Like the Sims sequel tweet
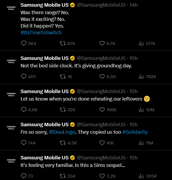 click(x=102, y=176)
